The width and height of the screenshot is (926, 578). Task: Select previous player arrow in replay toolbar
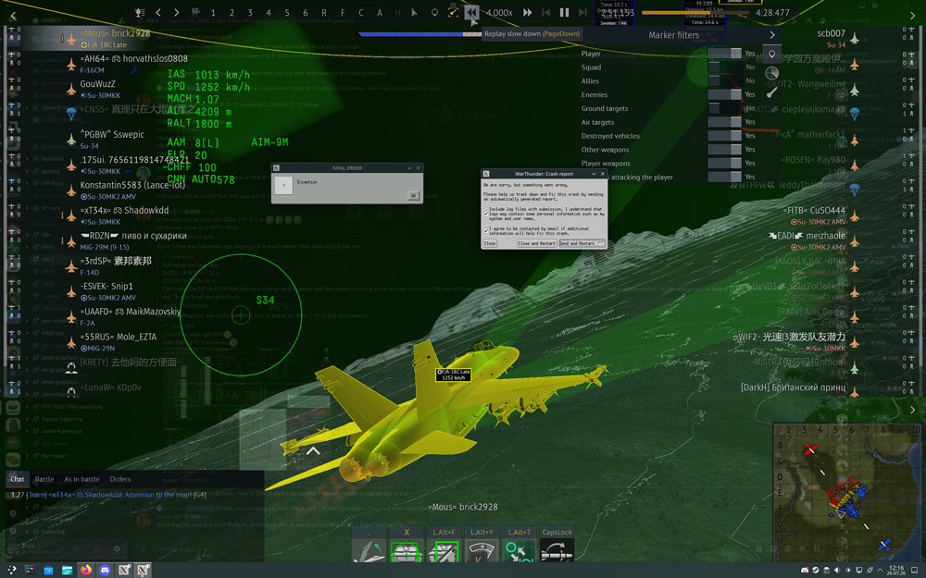(158, 12)
